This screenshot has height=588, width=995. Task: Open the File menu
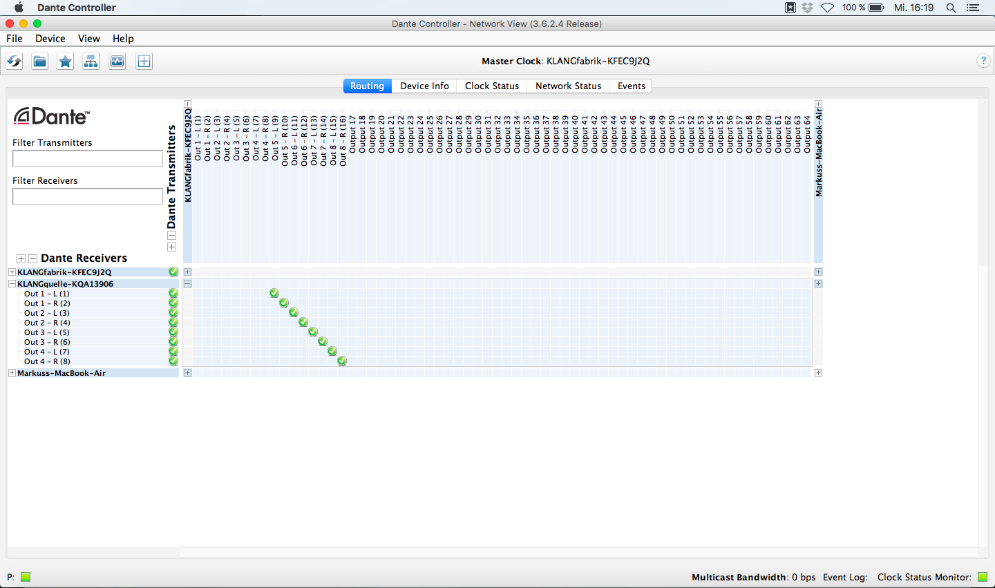click(x=15, y=39)
